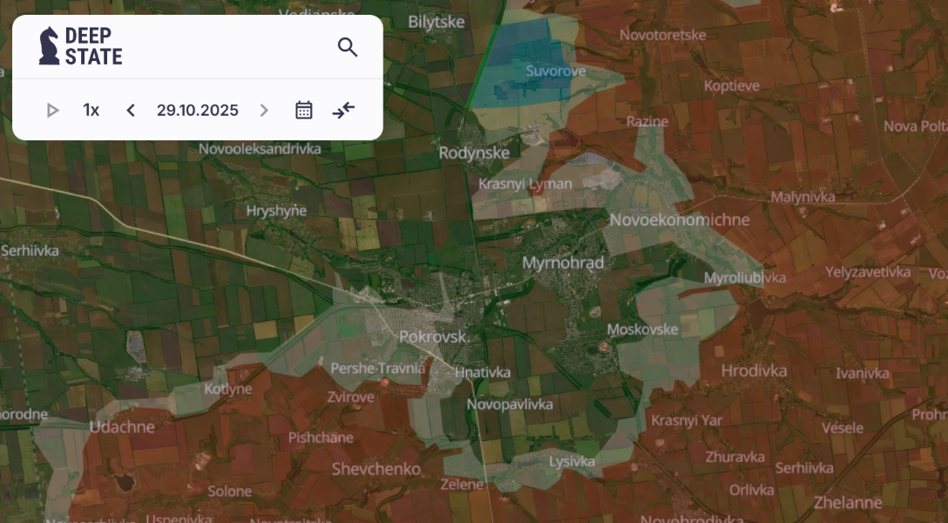This screenshot has width=948, height=523.
Task: Click the Novoekonomichne label
Action: point(680,220)
